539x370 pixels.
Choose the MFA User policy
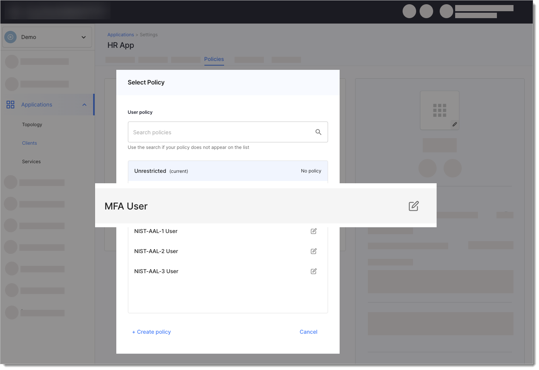126,206
